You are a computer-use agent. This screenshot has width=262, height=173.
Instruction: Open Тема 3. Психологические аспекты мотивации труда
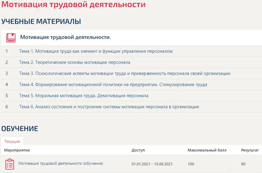[125, 73]
